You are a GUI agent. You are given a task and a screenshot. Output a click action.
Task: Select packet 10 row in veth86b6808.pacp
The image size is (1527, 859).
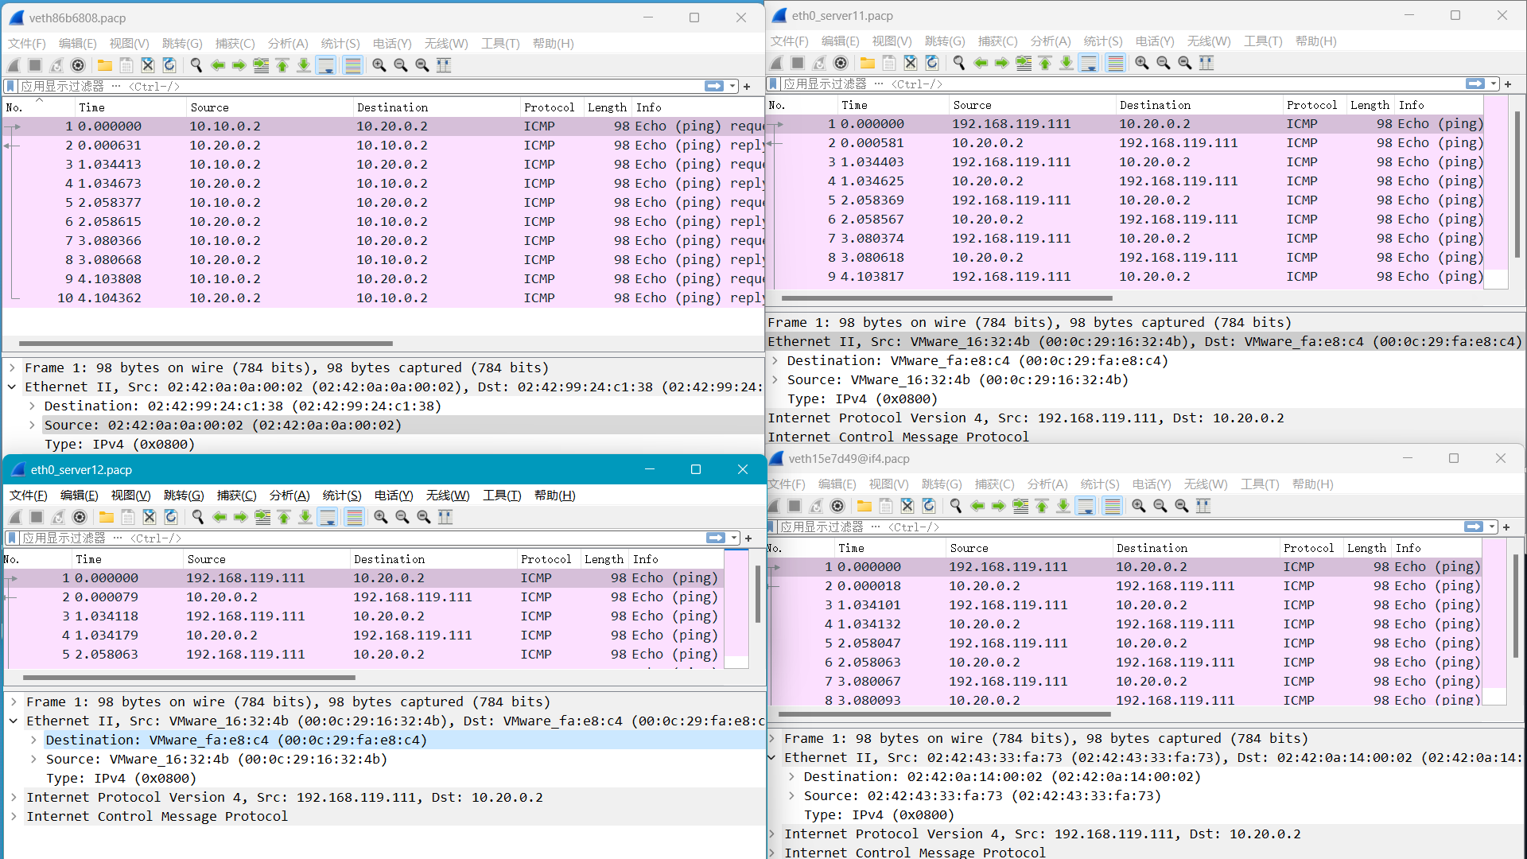point(383,298)
